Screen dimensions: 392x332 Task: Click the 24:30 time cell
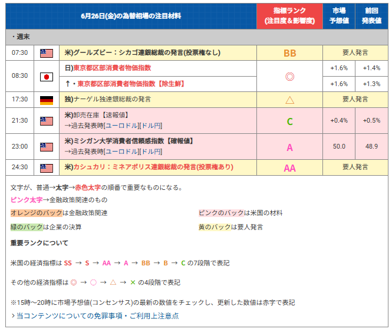click(x=20, y=167)
